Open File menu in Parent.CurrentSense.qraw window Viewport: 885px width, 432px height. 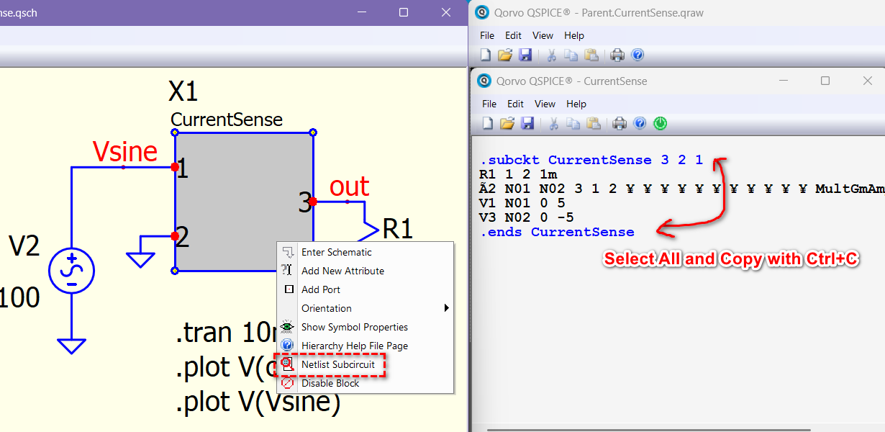pos(487,35)
